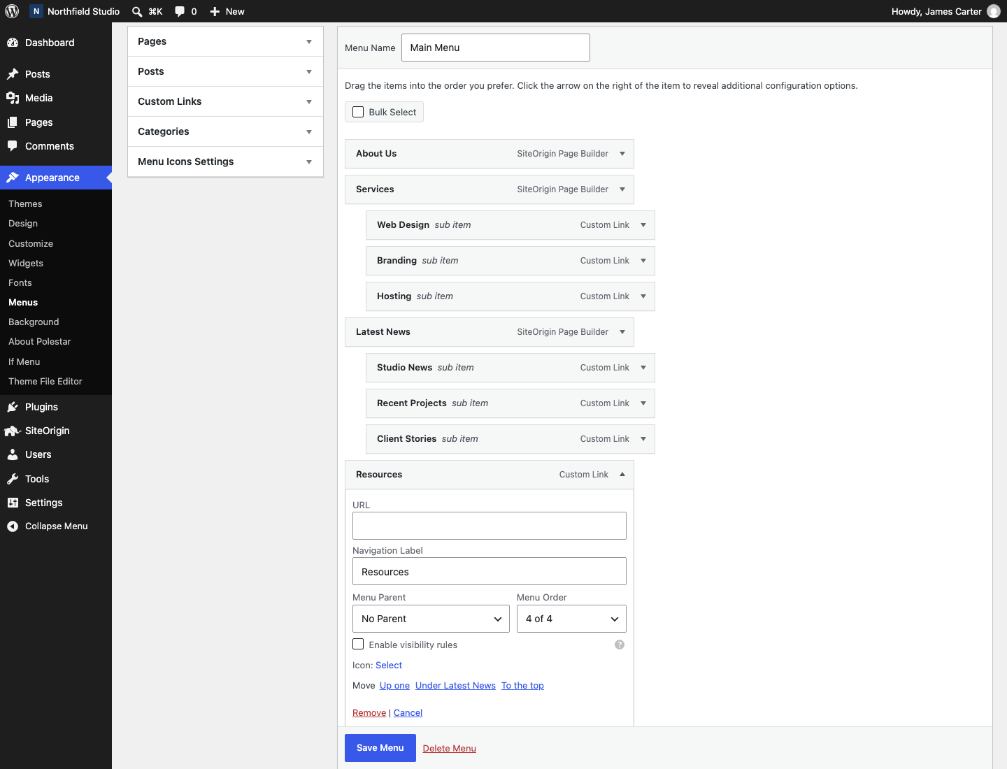Click the Delete Menu link
The width and height of the screenshot is (1007, 769).
pos(450,748)
